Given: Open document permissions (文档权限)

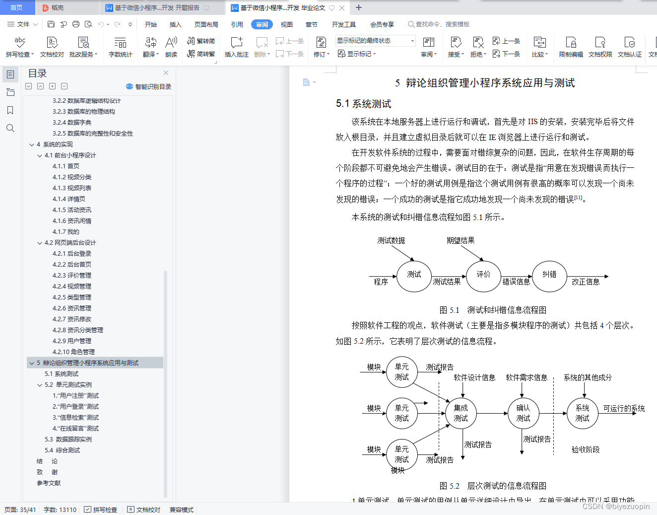Looking at the screenshot, I should click(600, 47).
